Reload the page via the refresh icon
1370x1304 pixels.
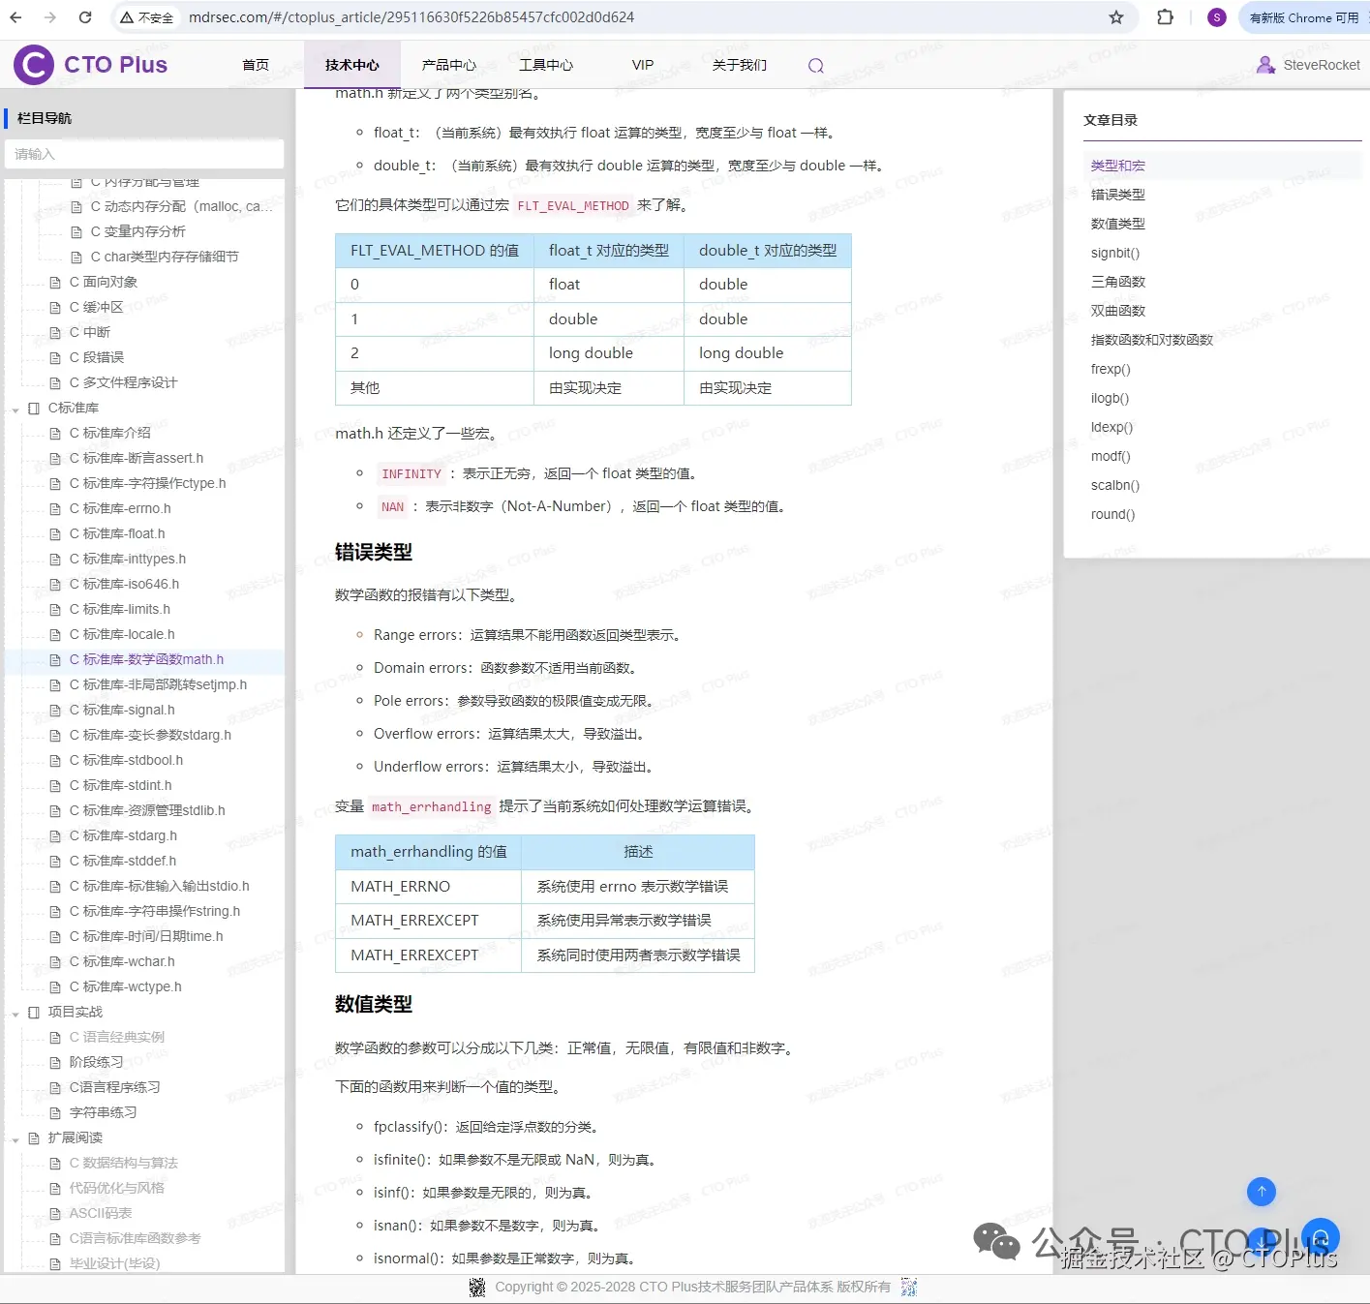click(x=85, y=16)
